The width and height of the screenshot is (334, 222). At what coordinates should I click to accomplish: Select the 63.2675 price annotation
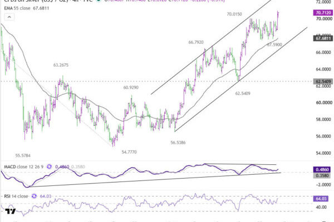pyautogui.click(x=61, y=65)
